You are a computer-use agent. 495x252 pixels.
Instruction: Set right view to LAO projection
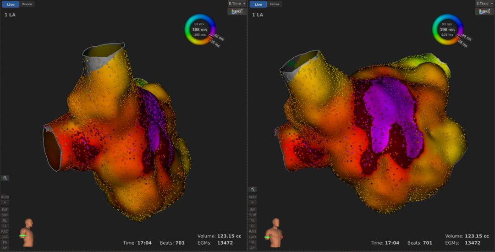[x=253, y=237]
